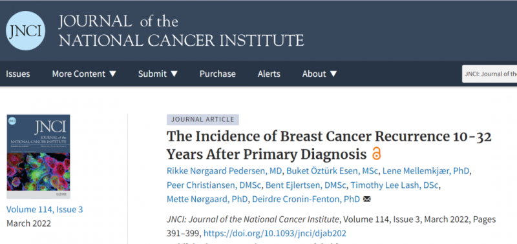The height and width of the screenshot is (244, 517).
Task: Click the envelope icon beside Deirdre Cronin-Fenton
Action: coord(366,199)
